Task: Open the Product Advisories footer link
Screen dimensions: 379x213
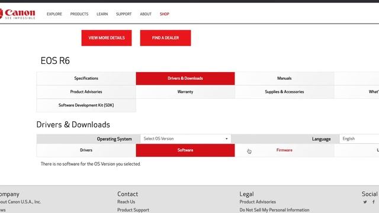Action: [258, 202]
